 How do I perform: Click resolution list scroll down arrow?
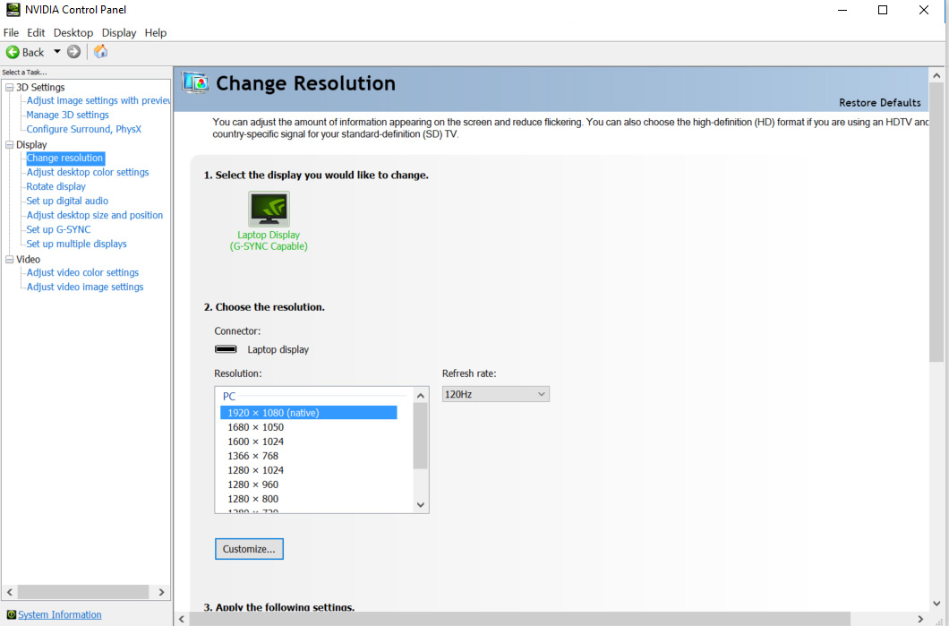421,505
